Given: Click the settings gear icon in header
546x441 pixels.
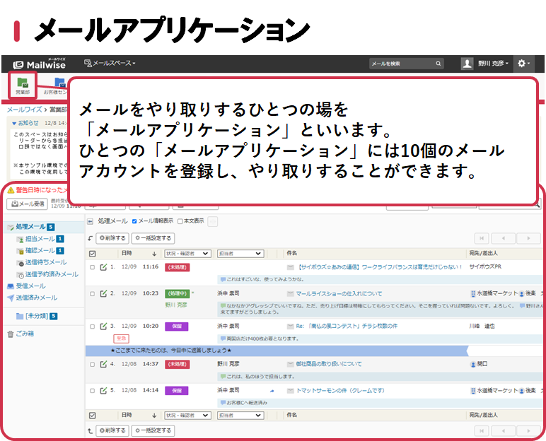Looking at the screenshot, I should (x=523, y=64).
